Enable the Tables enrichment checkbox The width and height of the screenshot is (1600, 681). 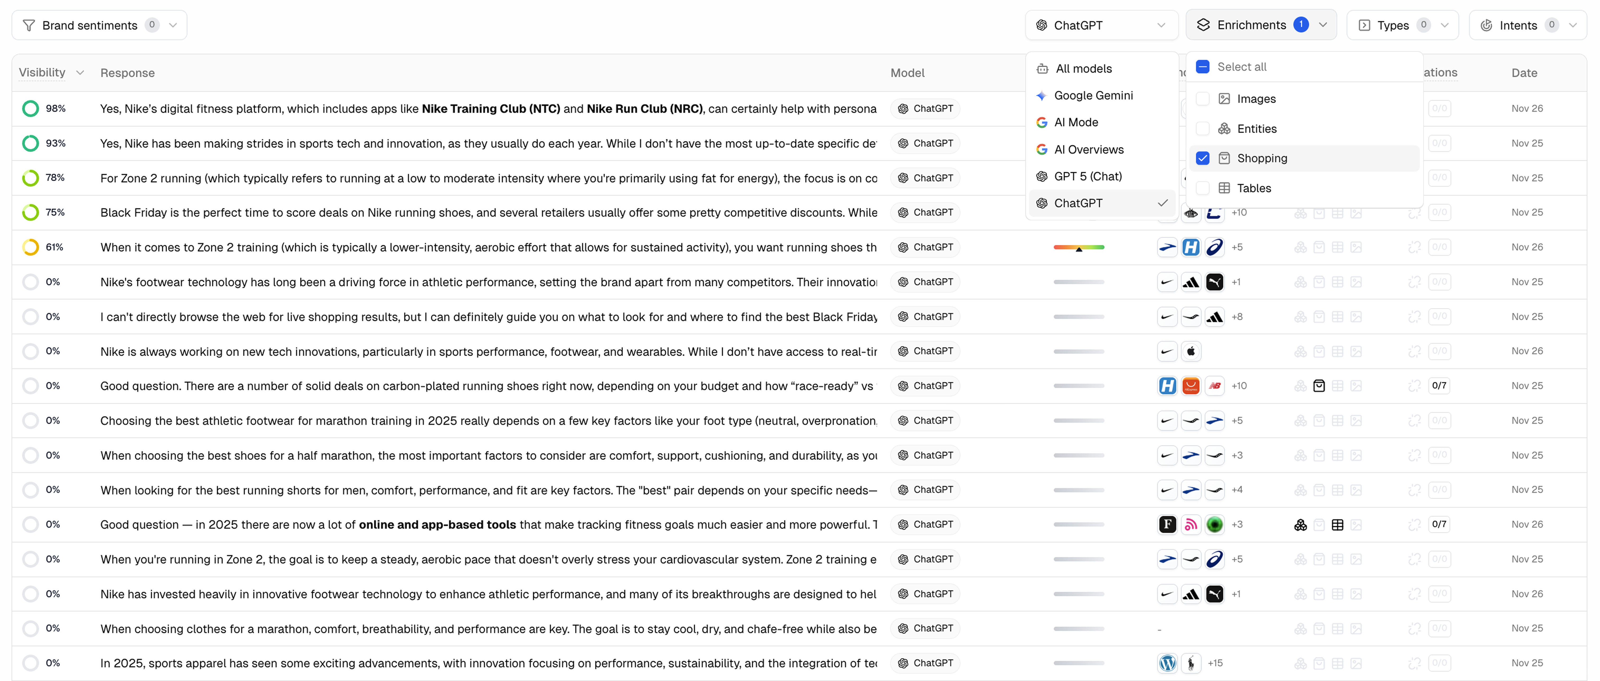click(1202, 188)
